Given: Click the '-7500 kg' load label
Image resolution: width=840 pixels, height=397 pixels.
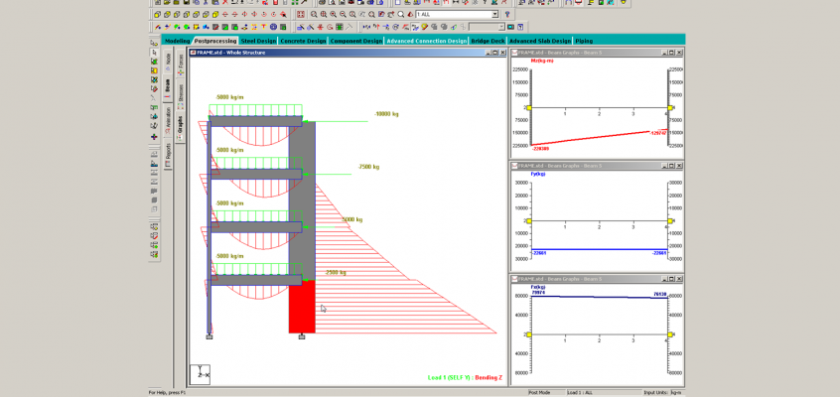Looking at the screenshot, I should (368, 167).
